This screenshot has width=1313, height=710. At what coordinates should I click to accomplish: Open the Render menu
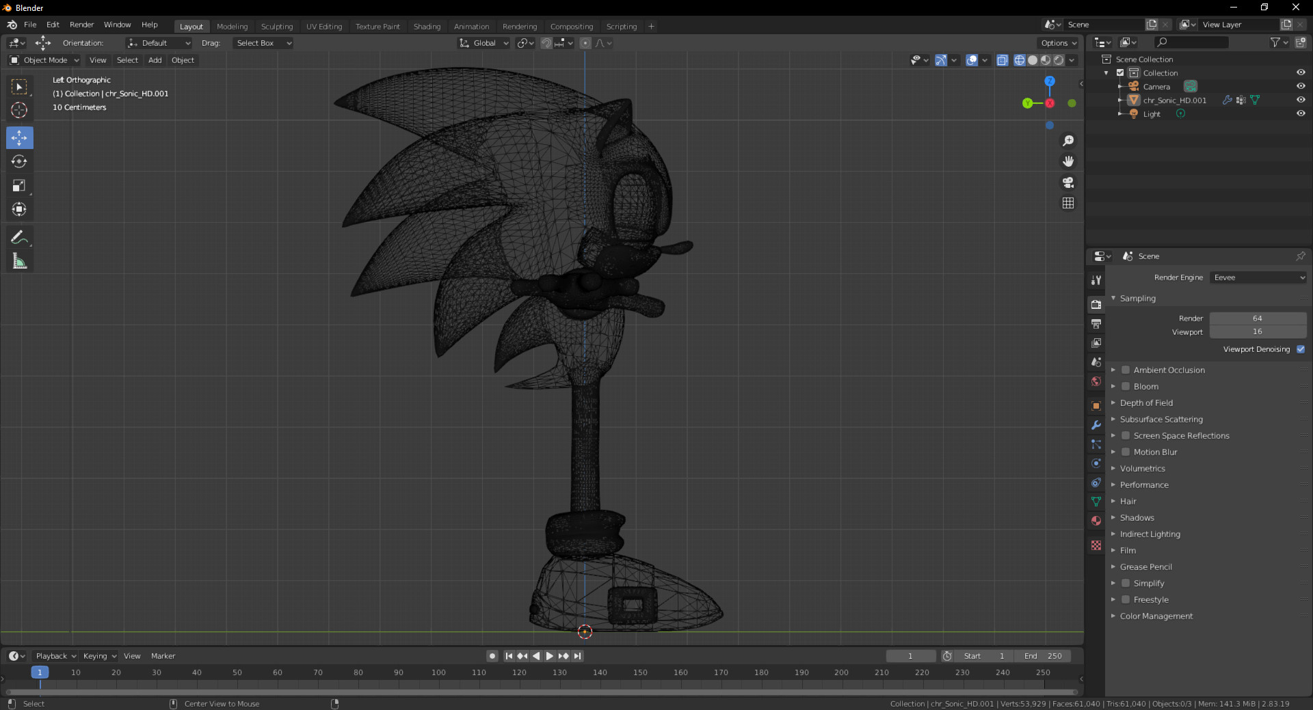[x=81, y=25]
